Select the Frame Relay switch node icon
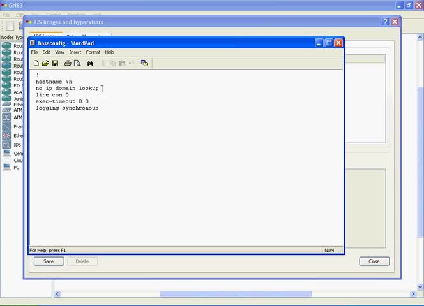Viewport: 424px width, 306px height. (6, 126)
